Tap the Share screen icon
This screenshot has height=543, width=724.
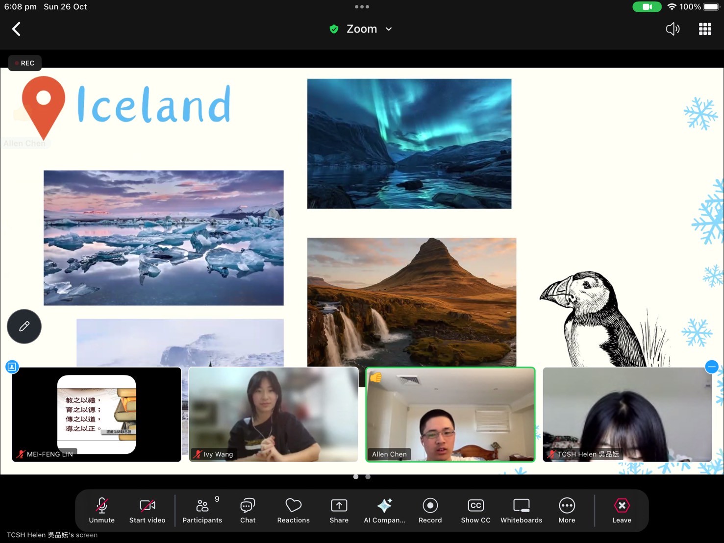(x=339, y=510)
